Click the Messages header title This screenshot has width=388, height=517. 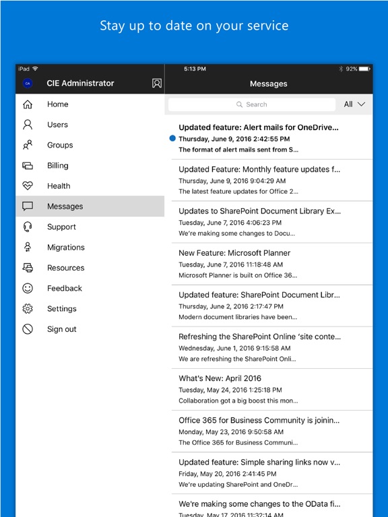[269, 83]
